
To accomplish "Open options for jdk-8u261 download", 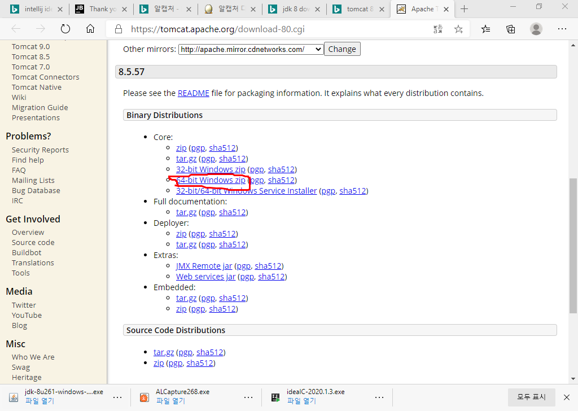I will (117, 397).
